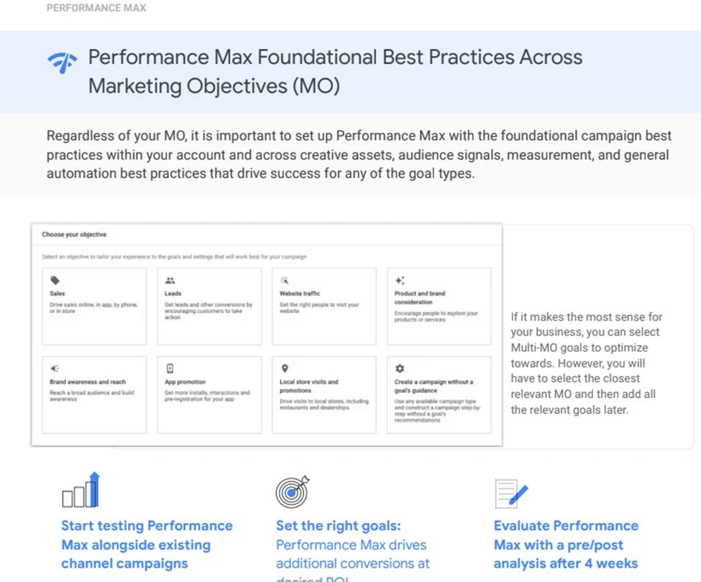Click the PERFORMANCE MAX header label
This screenshot has width=701, height=582.
96,8
